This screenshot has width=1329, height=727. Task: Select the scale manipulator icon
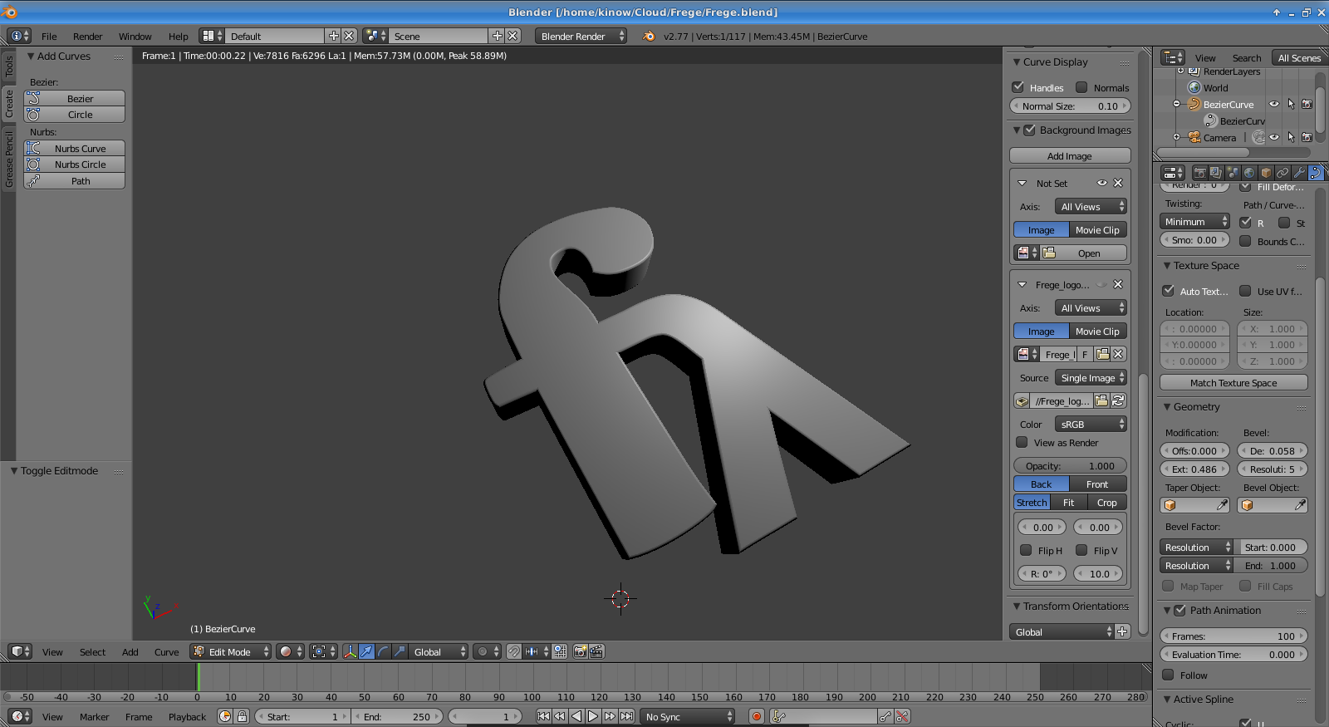tap(400, 651)
